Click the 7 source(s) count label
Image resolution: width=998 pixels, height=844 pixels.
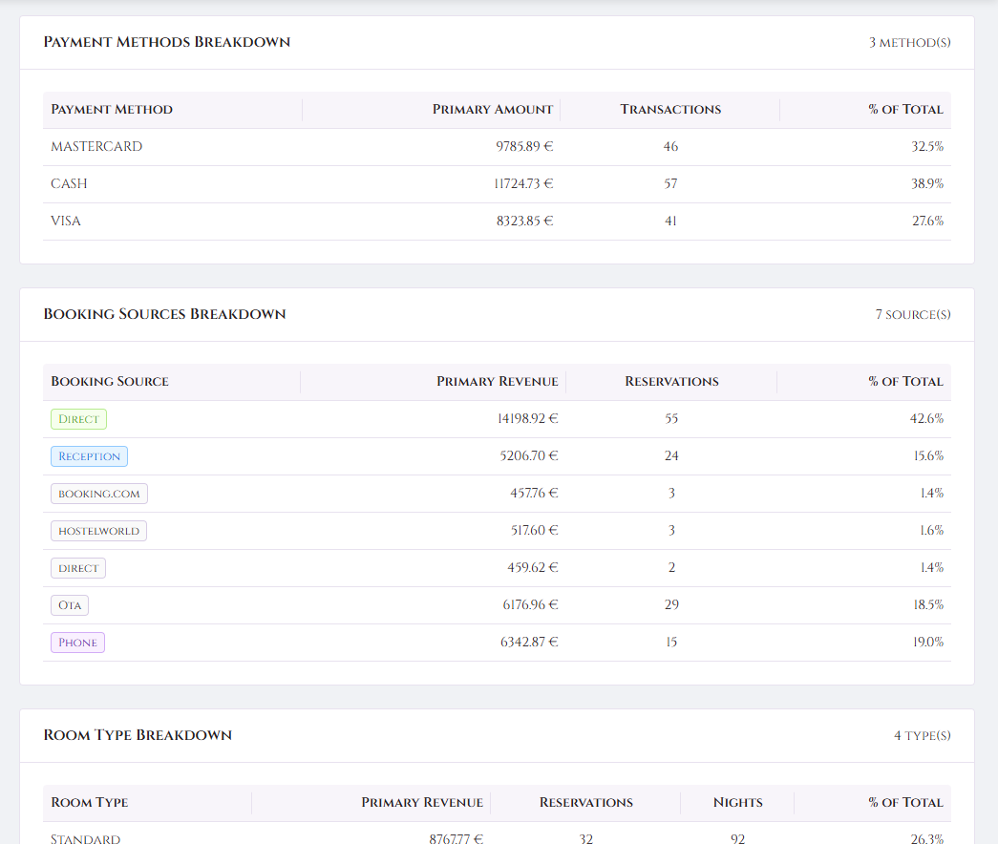pyautogui.click(x=912, y=315)
